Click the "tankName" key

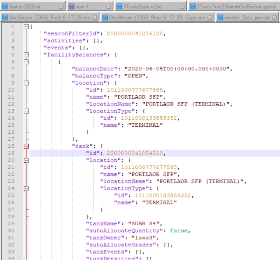103,224
